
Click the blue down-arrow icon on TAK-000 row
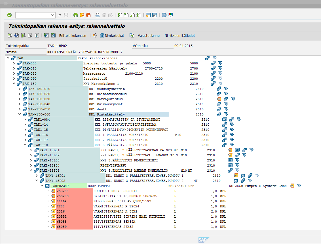pyautogui.click(x=220, y=63)
